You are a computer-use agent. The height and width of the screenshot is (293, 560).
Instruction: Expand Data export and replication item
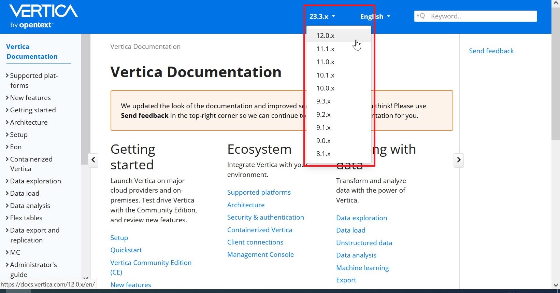[7, 230]
